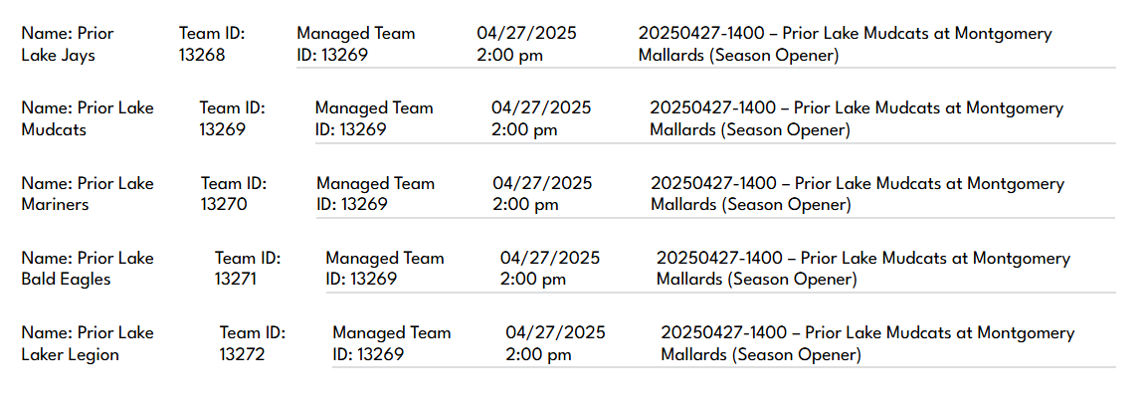
Task: Click Team ID 13272
Action: [x=253, y=343]
